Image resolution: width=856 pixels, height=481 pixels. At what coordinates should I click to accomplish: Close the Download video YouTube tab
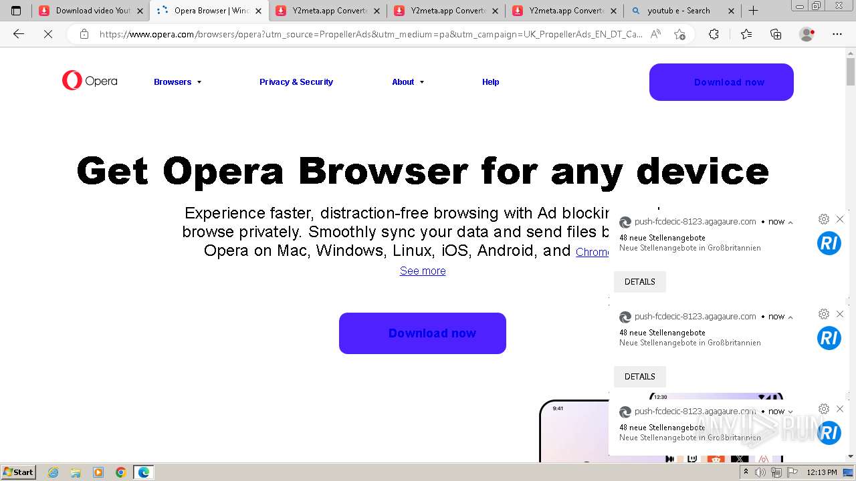point(140,11)
